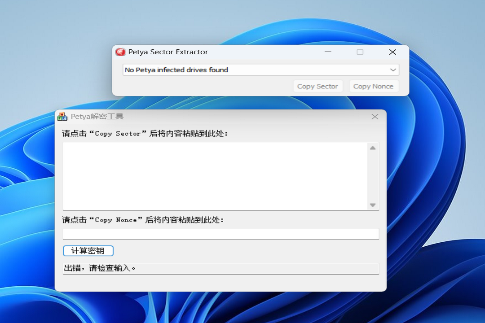The height and width of the screenshot is (323, 485).
Task: Click the 'Copy Nonce' paste instruction label
Action: click(143, 220)
